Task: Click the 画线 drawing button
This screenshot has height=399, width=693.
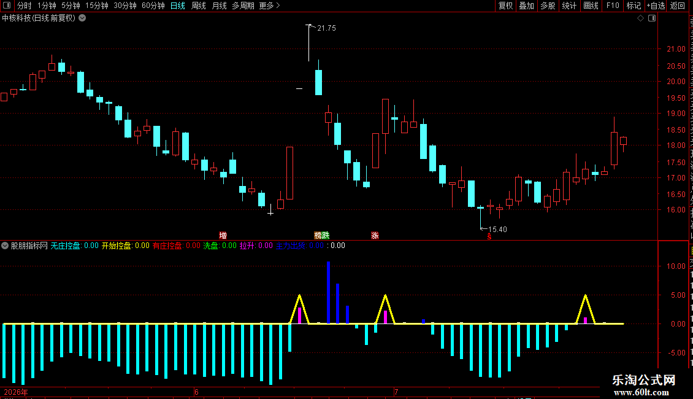Action: pyautogui.click(x=591, y=6)
